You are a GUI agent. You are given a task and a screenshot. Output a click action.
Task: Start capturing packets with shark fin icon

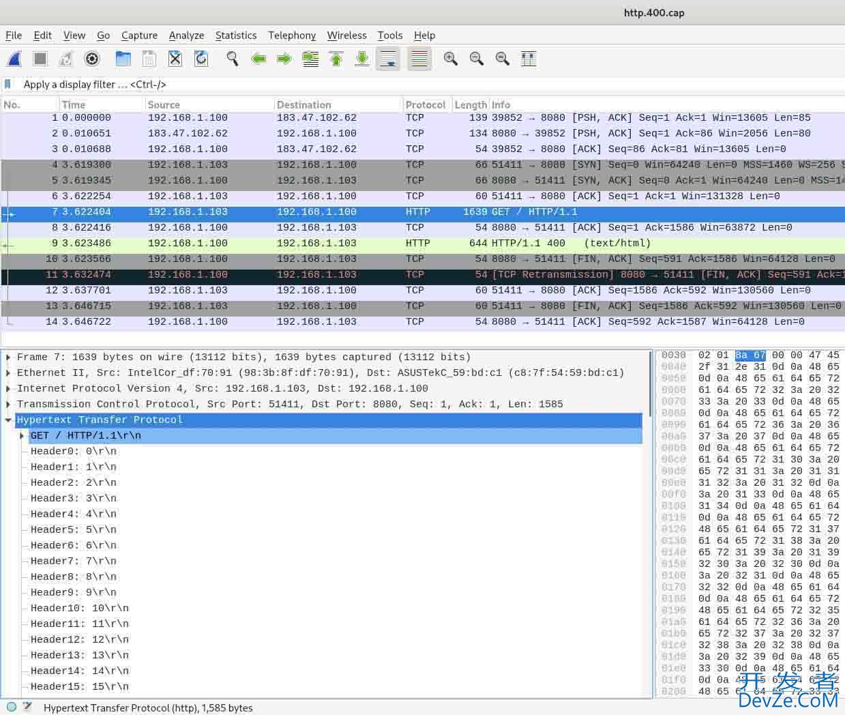coord(14,59)
